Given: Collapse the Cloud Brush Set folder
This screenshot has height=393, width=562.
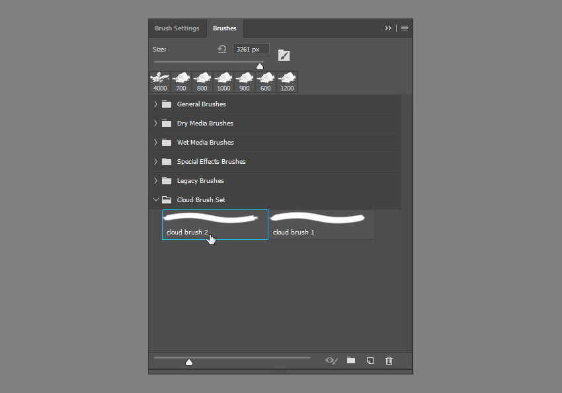Looking at the screenshot, I should pyautogui.click(x=156, y=200).
